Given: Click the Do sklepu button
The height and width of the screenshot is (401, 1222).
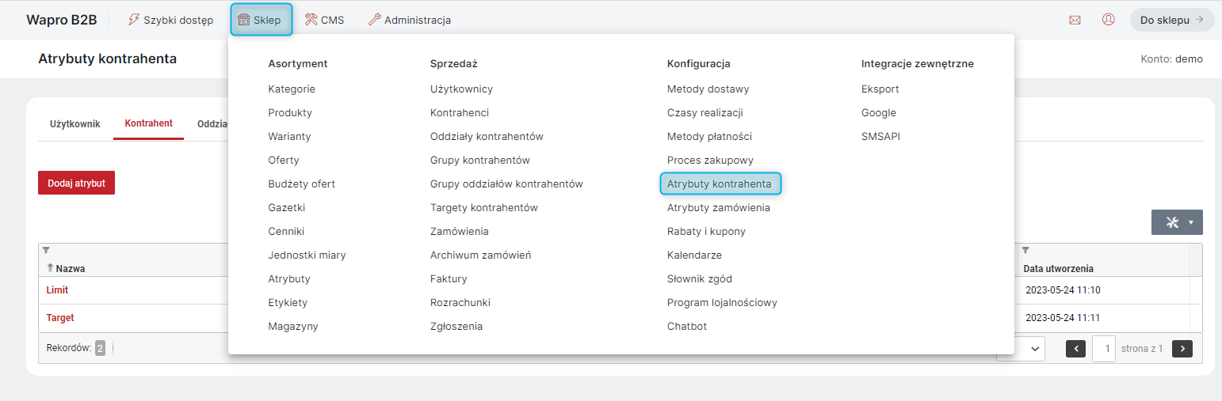Looking at the screenshot, I should coord(1172,20).
